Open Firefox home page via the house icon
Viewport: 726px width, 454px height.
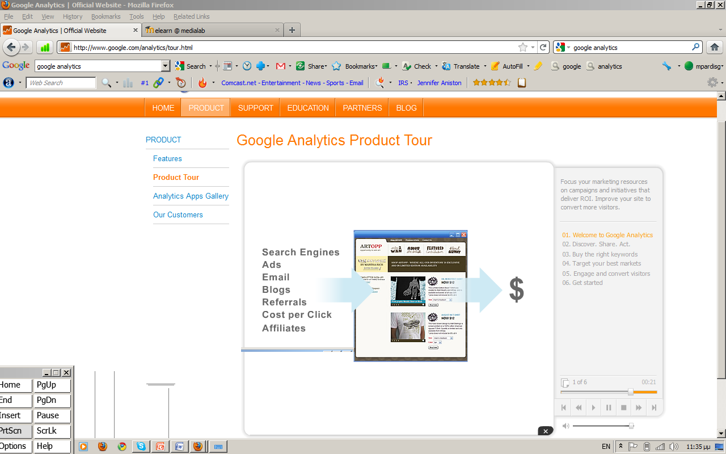(x=714, y=48)
